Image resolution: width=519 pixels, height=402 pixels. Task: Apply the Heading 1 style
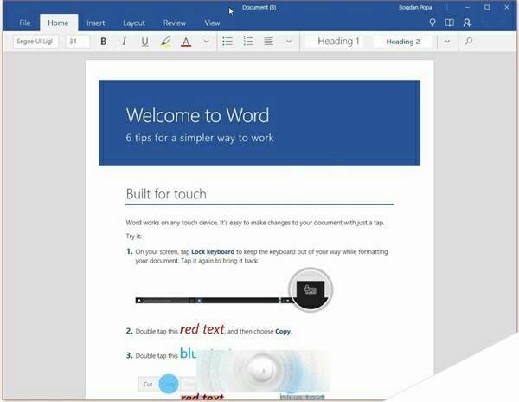[336, 41]
